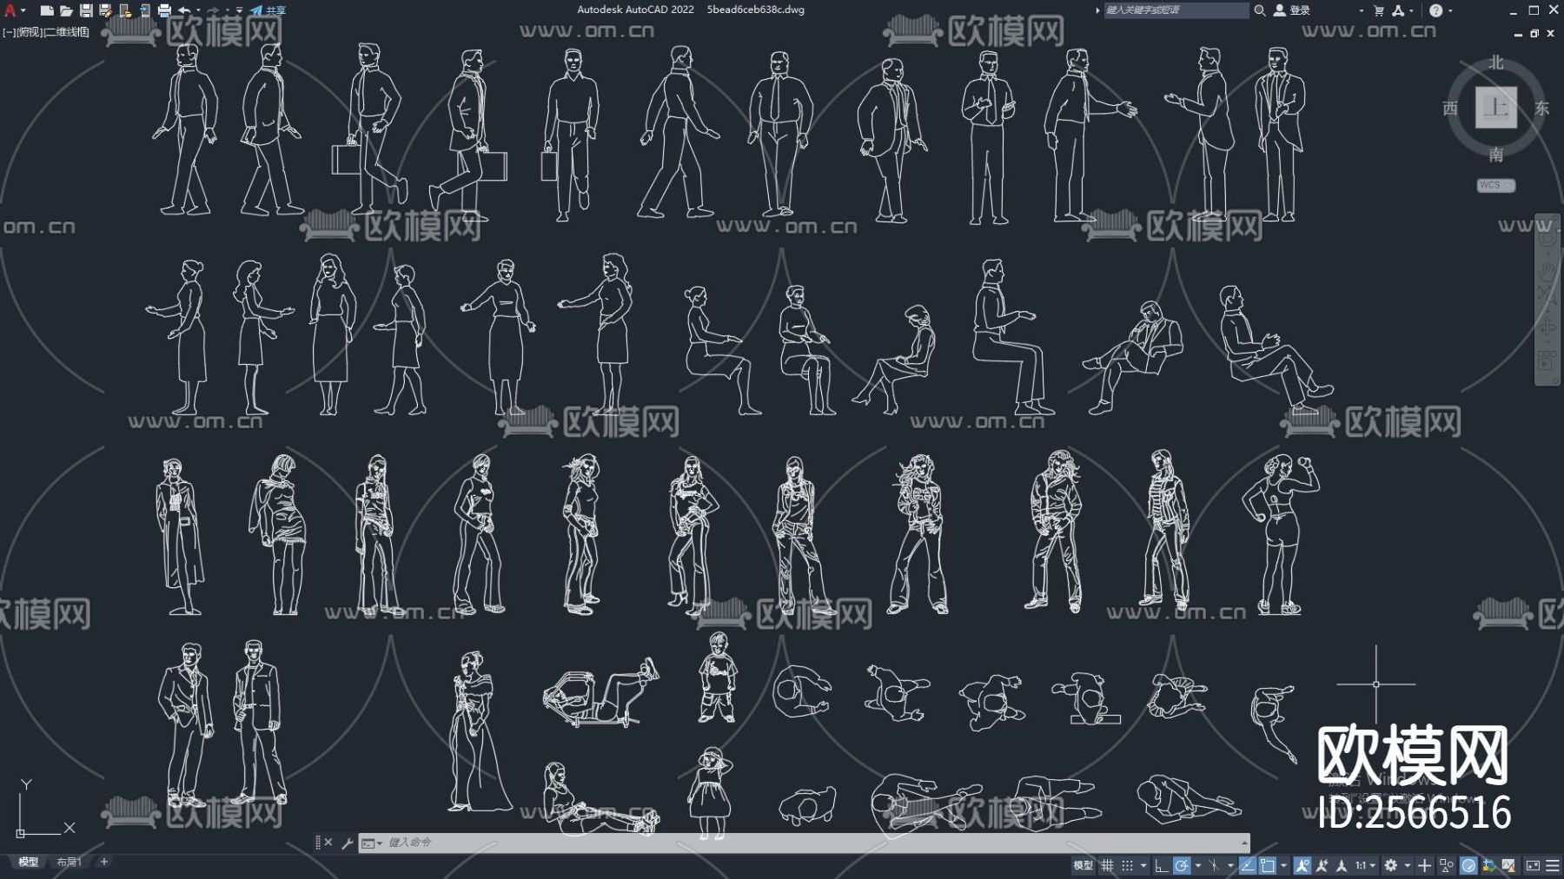This screenshot has height=879, width=1564.
Task: Open polar tracking angles dropdown arrow
Action: point(1197,865)
